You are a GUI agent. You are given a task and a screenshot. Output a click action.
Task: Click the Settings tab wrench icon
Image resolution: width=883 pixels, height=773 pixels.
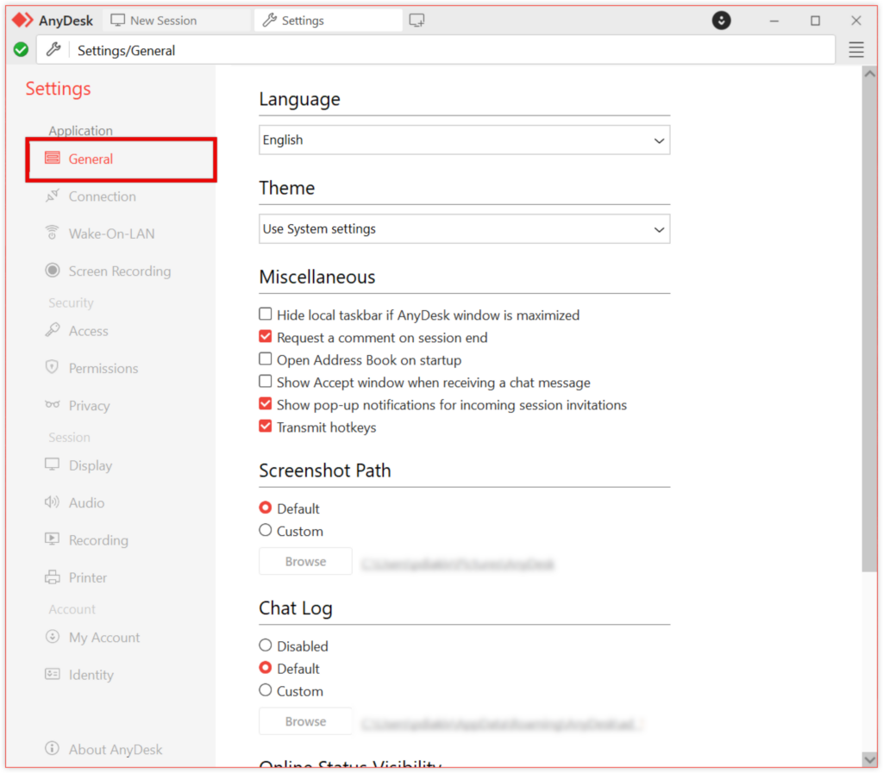(x=270, y=21)
